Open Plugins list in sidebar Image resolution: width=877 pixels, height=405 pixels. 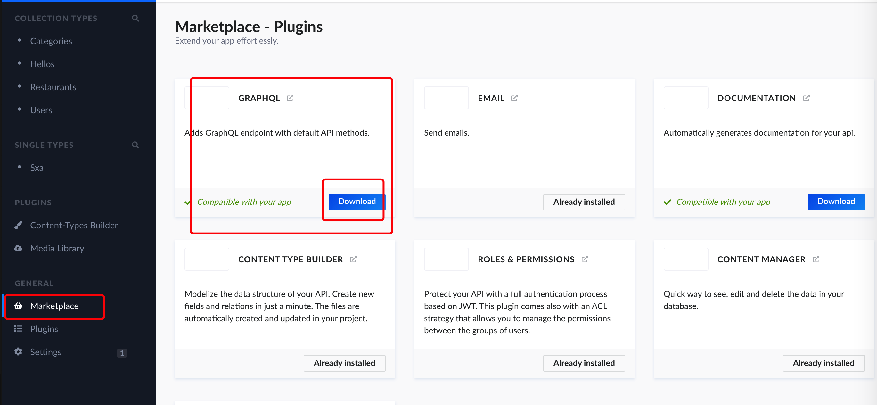coord(44,329)
